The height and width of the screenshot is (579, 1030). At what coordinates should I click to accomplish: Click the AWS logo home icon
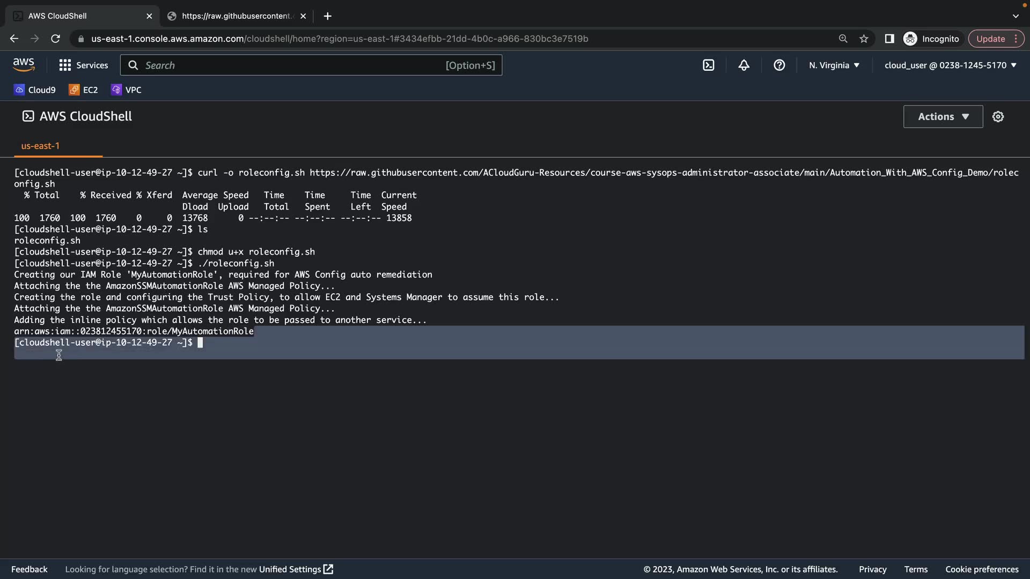tap(24, 65)
